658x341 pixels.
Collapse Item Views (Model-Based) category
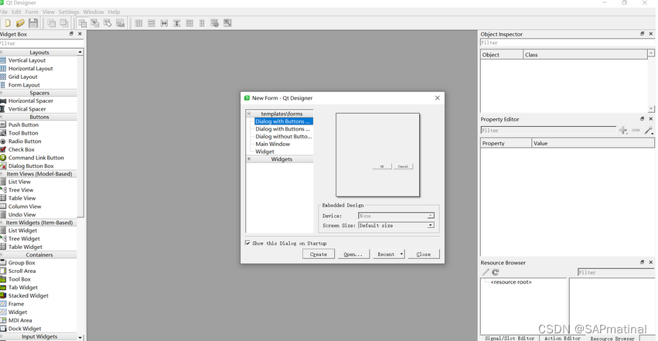2,174
